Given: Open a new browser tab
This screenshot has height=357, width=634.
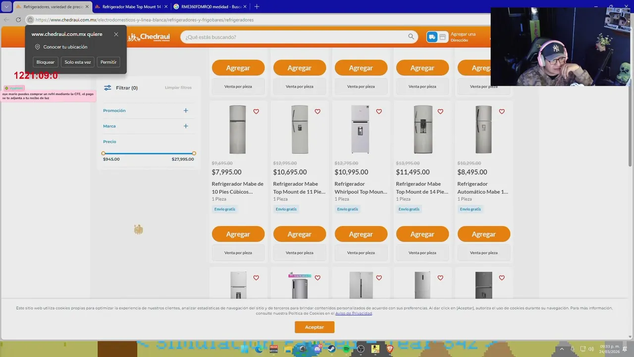Looking at the screenshot, I should (257, 6).
